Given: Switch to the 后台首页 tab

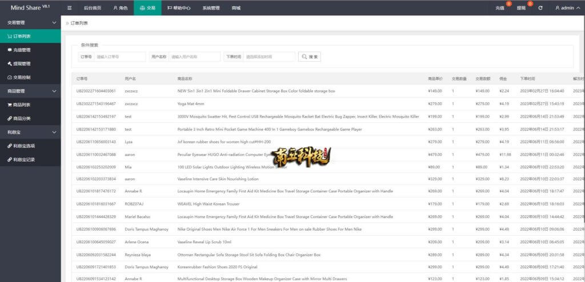Looking at the screenshot, I should (x=93, y=8).
